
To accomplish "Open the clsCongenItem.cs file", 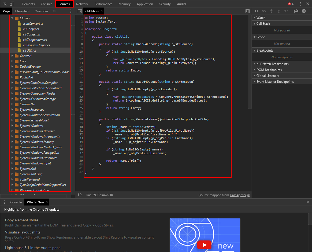I will coord(35,40).
